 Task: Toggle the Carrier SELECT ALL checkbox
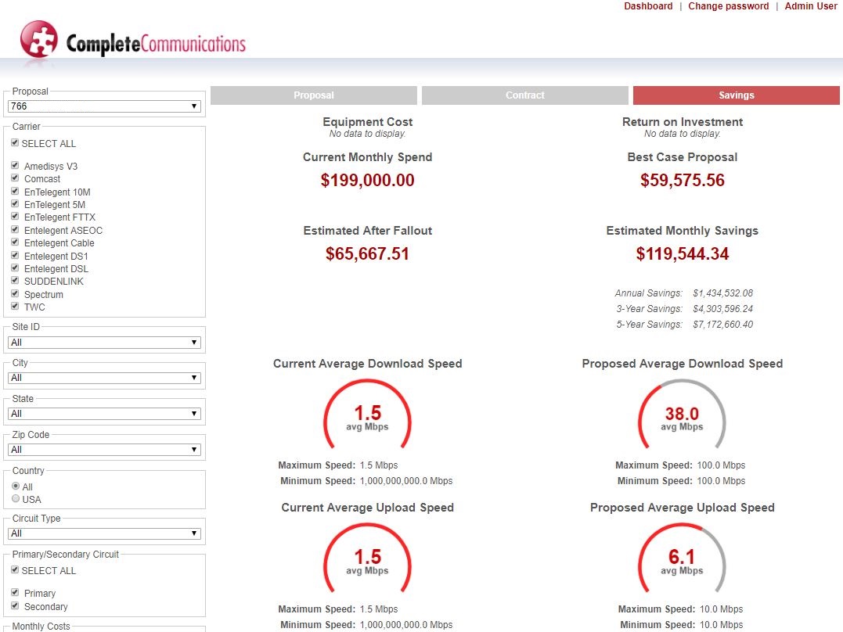click(15, 143)
